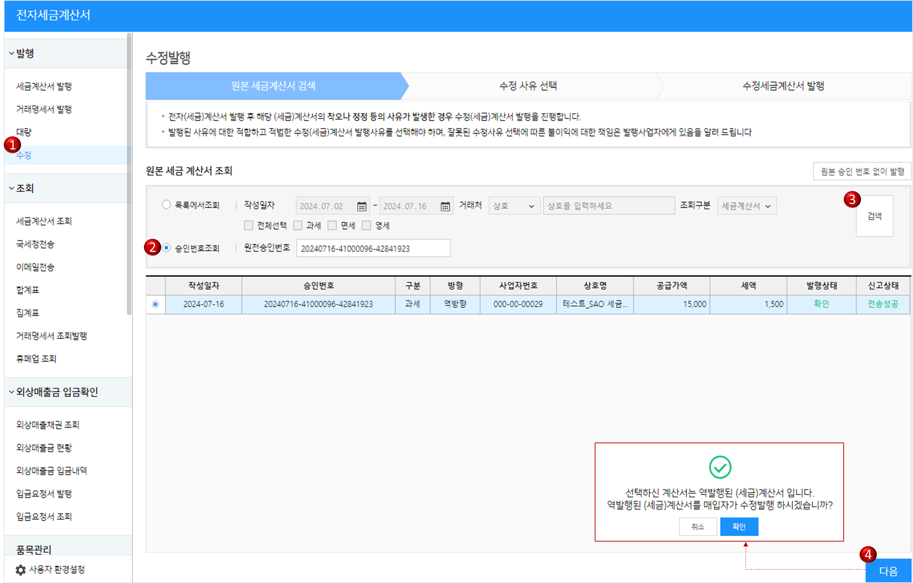The width and height of the screenshot is (913, 583).
Task: Click the user settings gear icon
Action: pos(20,569)
